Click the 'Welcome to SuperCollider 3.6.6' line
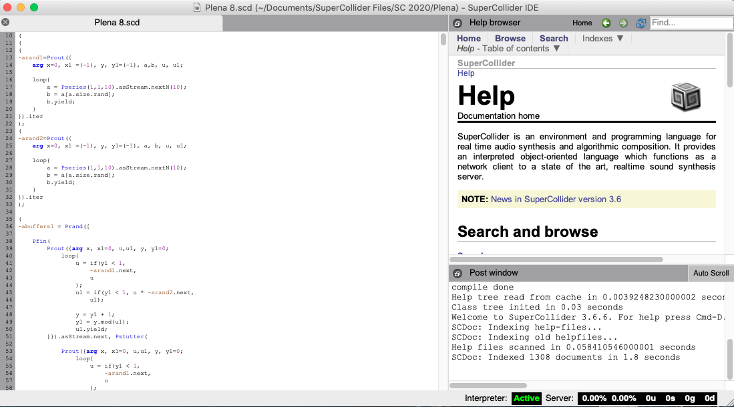Image resolution: width=734 pixels, height=407 pixels. point(588,317)
